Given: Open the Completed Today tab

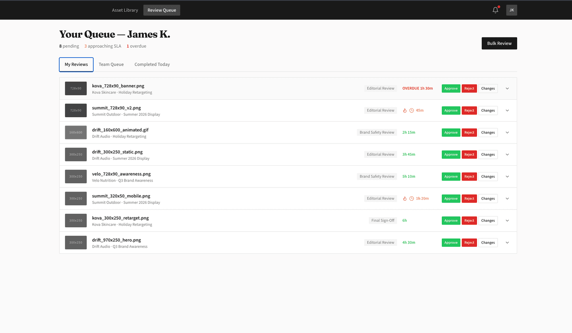Looking at the screenshot, I should point(152,64).
